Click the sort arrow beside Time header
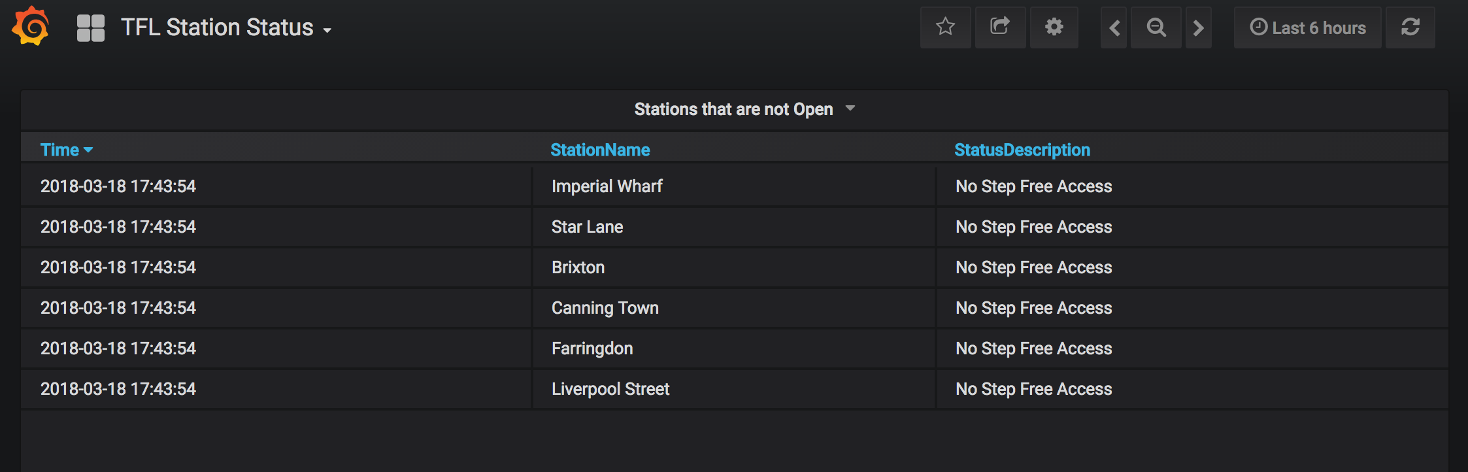Viewport: 1468px width, 472px height. click(88, 150)
